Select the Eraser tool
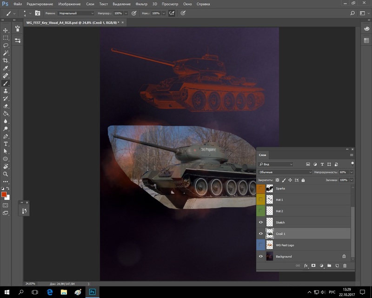 [6, 106]
